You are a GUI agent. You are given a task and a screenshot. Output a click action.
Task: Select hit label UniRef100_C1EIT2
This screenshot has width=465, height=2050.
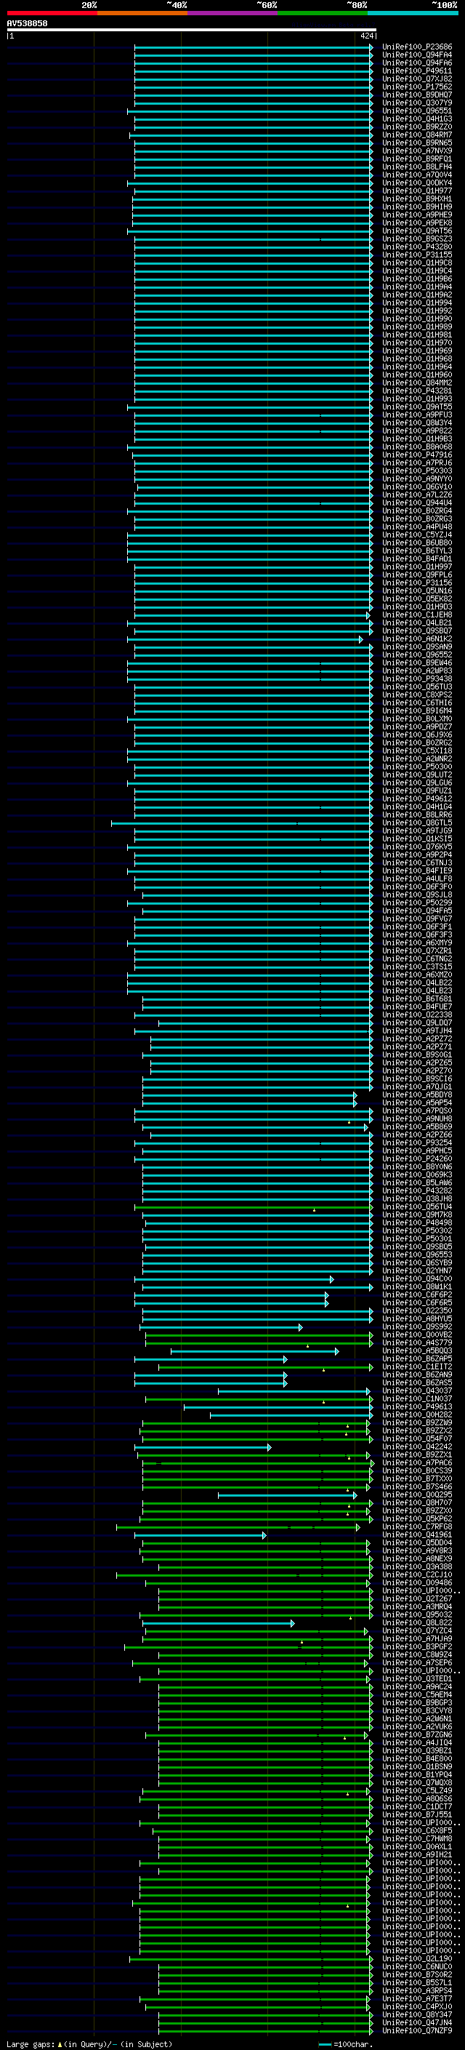[417, 1367]
